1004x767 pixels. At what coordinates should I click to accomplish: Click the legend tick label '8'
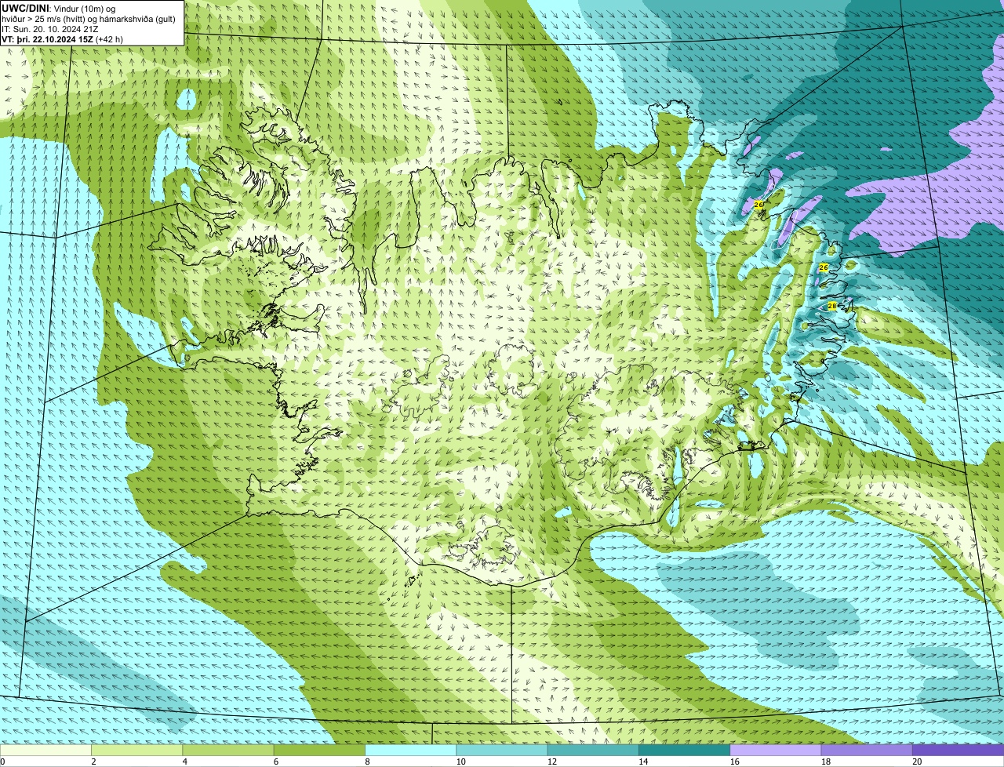click(367, 762)
